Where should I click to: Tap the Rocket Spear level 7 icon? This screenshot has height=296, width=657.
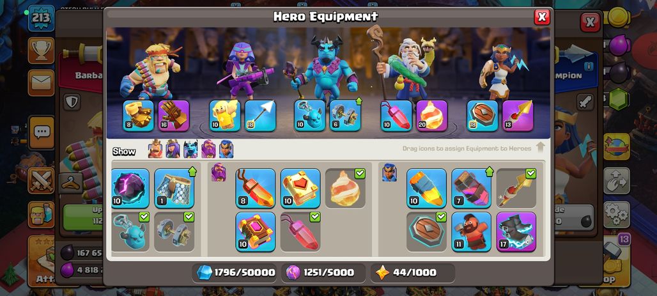pyautogui.click(x=472, y=188)
